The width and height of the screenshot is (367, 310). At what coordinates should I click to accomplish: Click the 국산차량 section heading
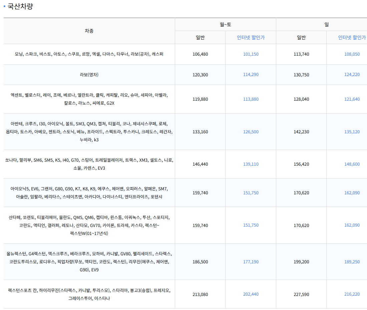tap(20, 6)
